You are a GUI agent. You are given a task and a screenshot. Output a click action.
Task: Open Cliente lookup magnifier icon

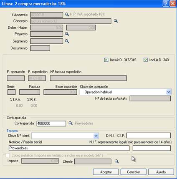point(116,161)
